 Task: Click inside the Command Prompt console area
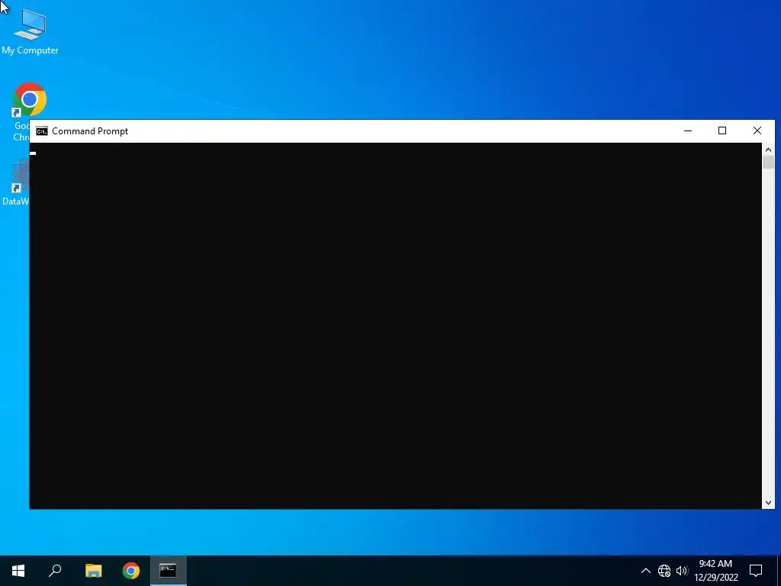[396, 326]
